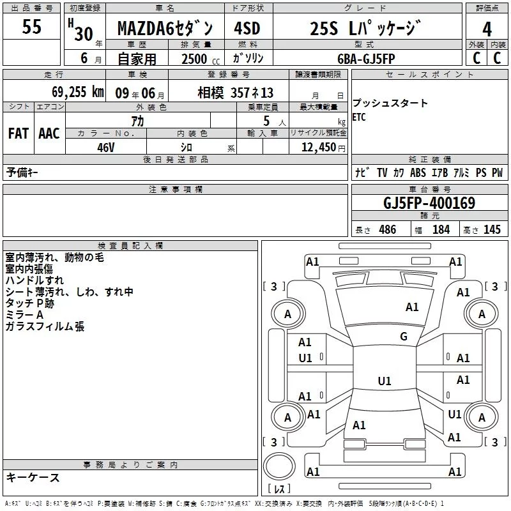Click the 純正装備 header

point(429,159)
